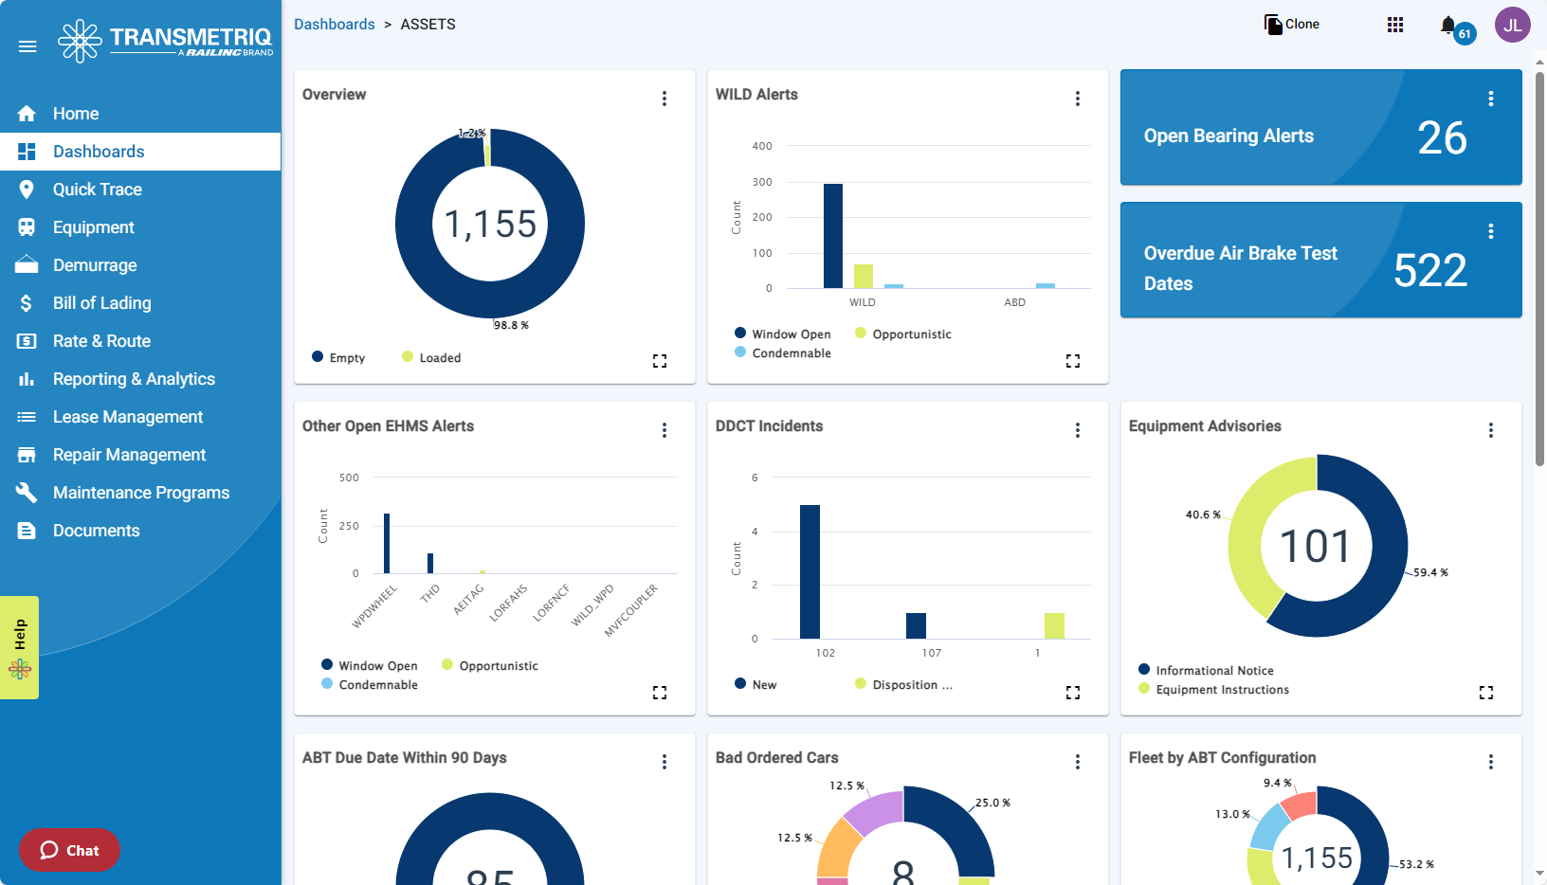
Task: Open ABT Due Date card options menu
Action: (664, 762)
